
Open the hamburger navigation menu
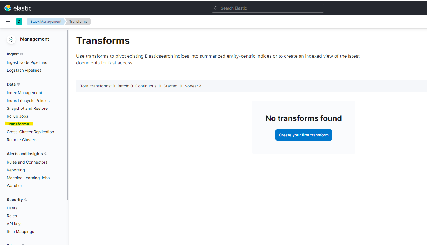pyautogui.click(x=8, y=22)
